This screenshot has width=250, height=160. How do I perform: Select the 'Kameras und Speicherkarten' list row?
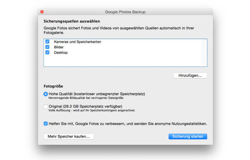(x=123, y=42)
